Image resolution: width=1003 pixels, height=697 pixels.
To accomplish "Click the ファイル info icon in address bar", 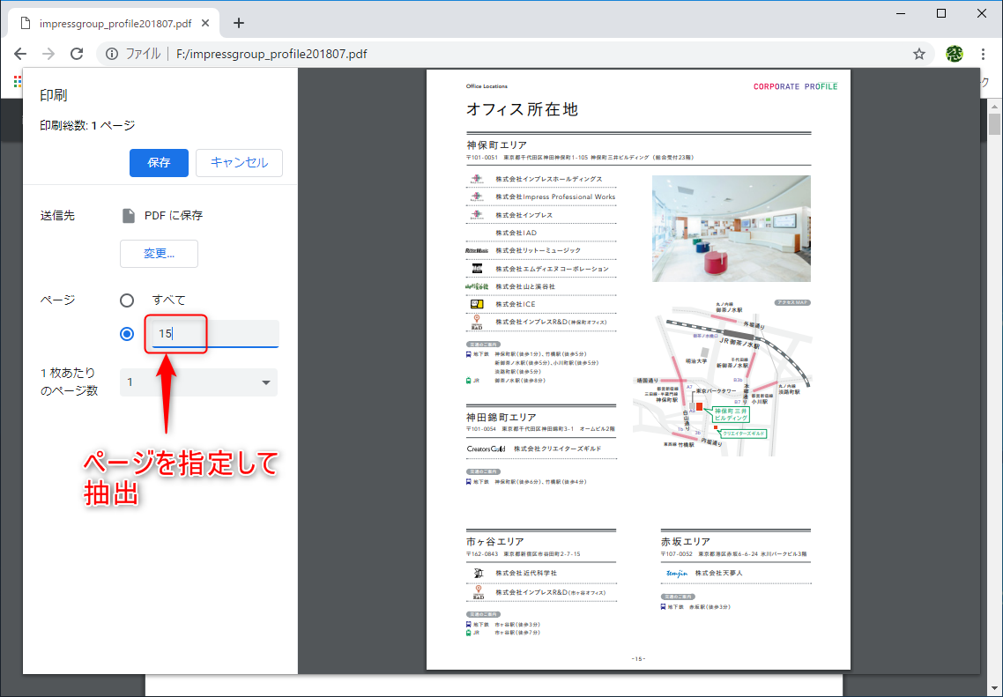I will tap(111, 54).
